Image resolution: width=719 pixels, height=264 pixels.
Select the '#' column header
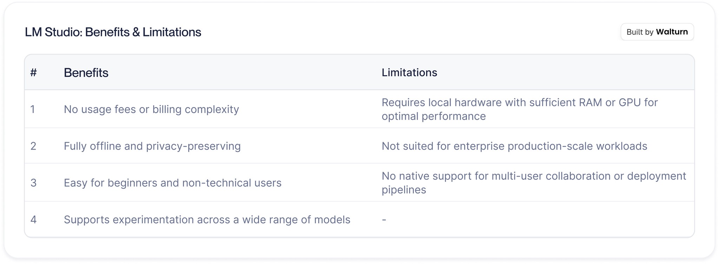click(x=33, y=73)
